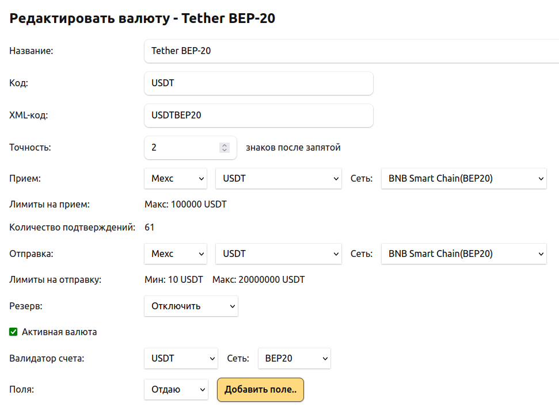Increase Точность with the stepper up arrow

[225, 145]
